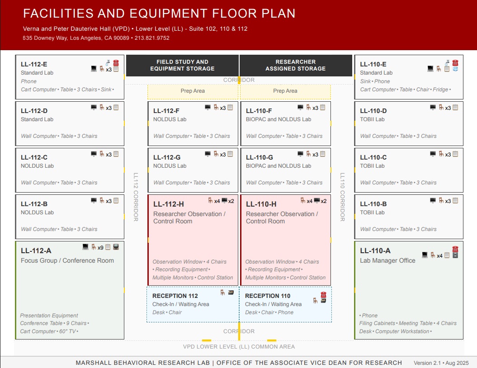This screenshot has height=368, width=477.
Task: Click the desk icon in Reception 112
Action: pyautogui.click(x=231, y=293)
